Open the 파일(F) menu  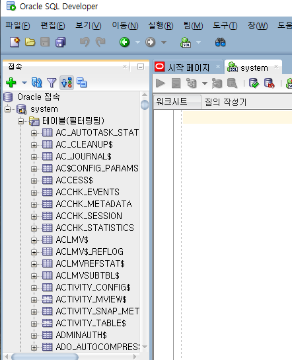tap(18, 25)
